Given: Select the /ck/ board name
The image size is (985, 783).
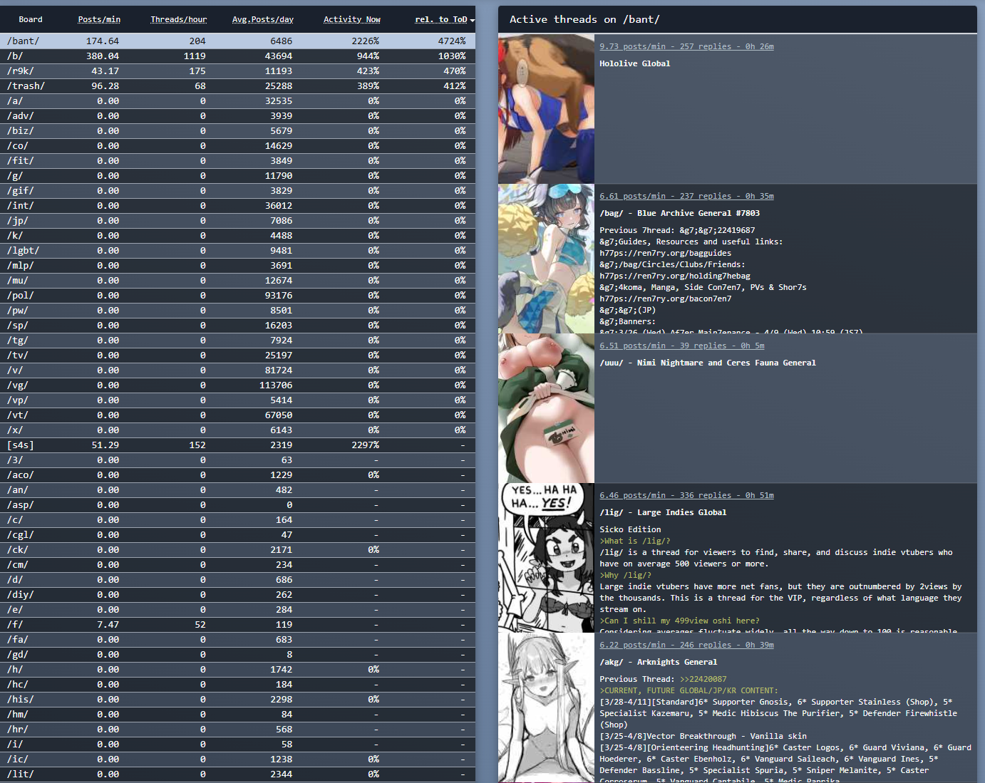Looking at the screenshot, I should pos(18,550).
